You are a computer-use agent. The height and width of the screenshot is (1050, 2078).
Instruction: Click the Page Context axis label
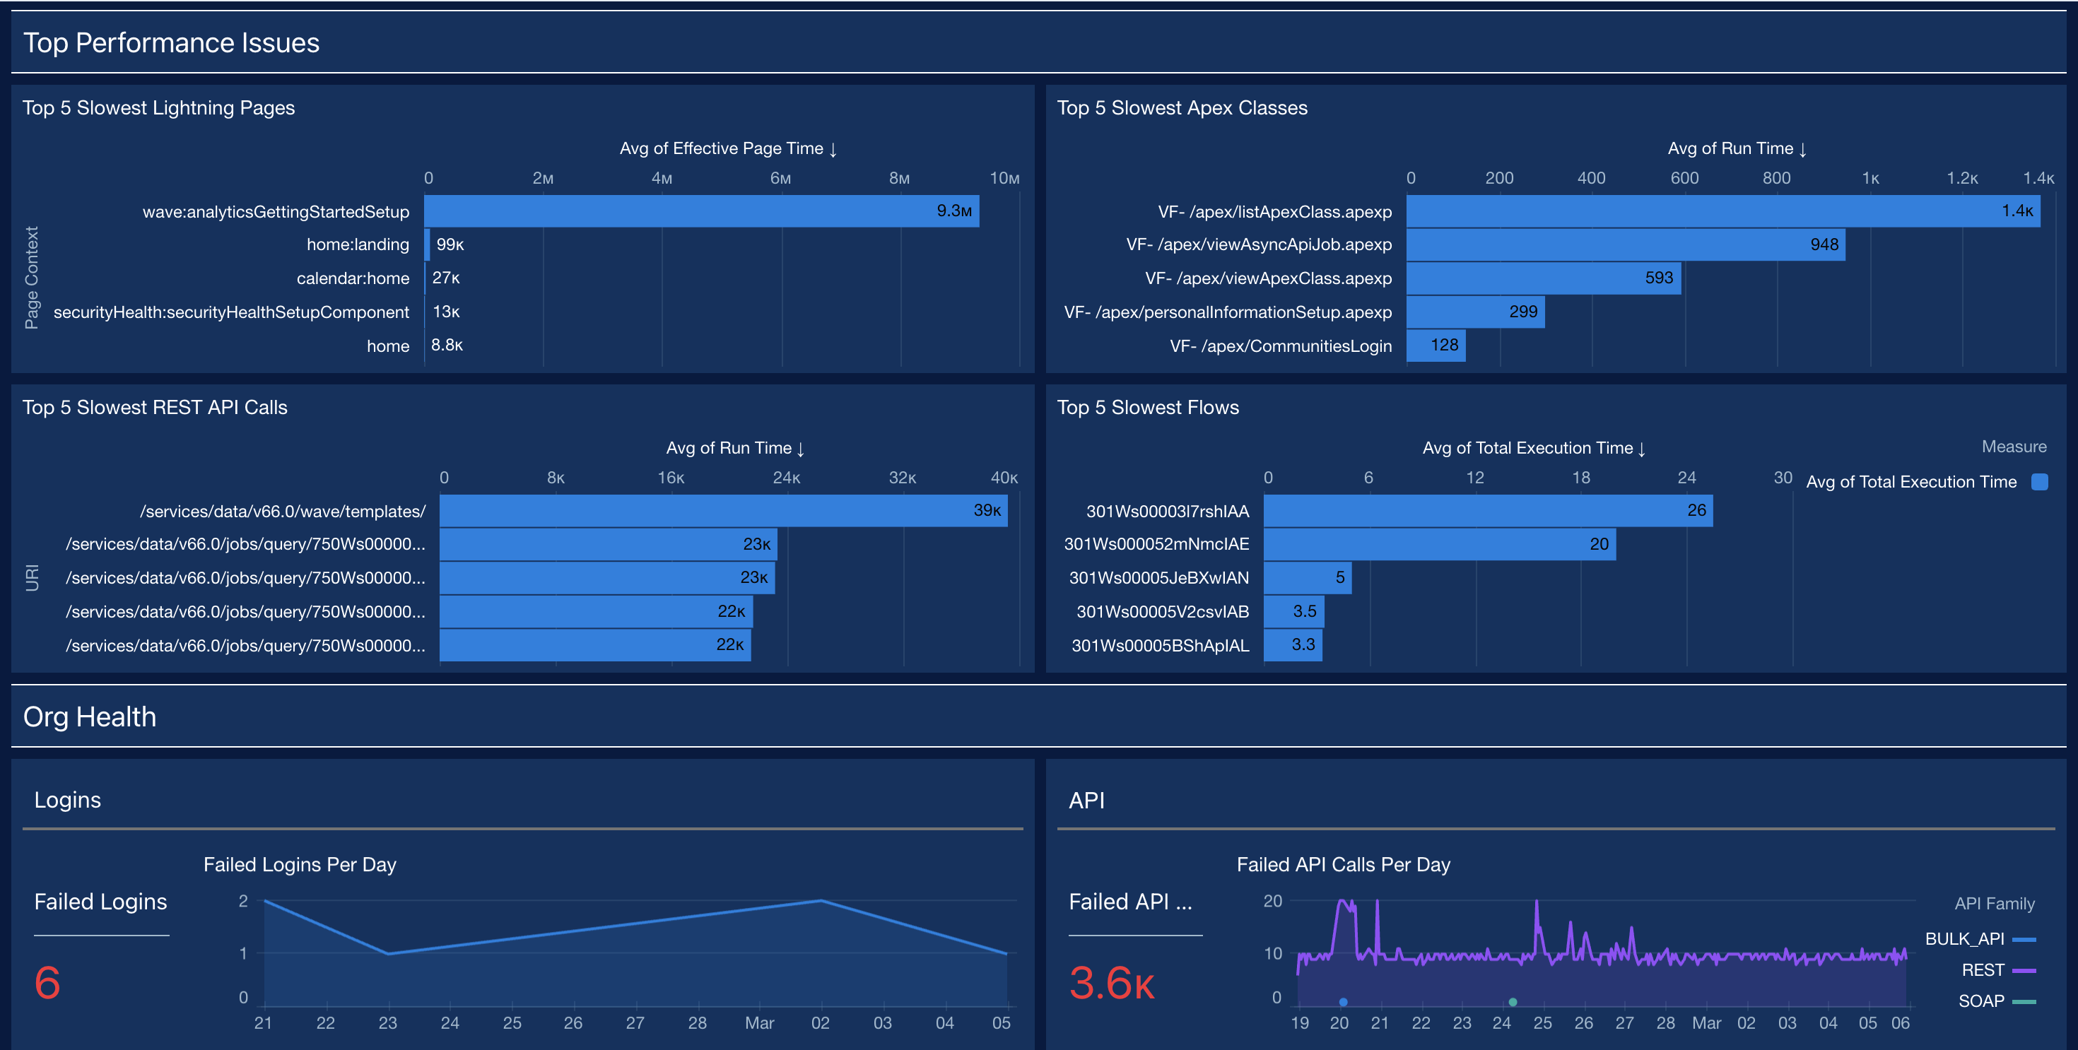tap(32, 278)
